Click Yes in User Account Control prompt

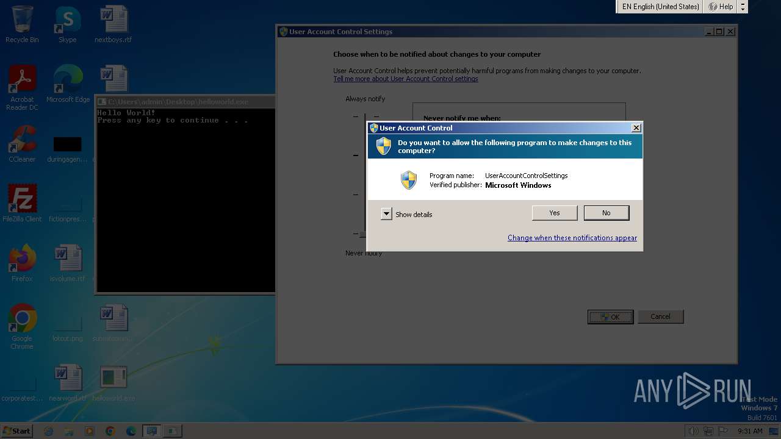(555, 213)
